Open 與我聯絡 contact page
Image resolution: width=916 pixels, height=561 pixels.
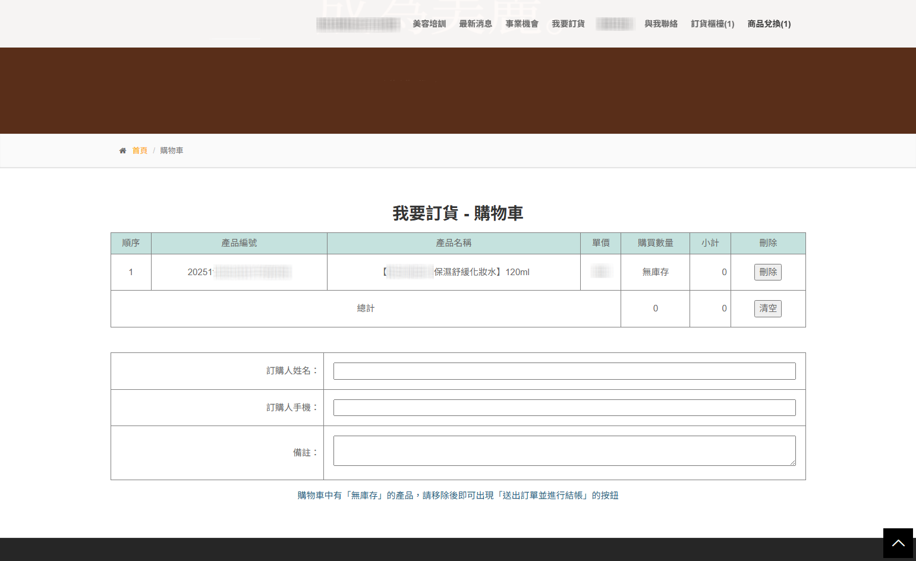661,24
